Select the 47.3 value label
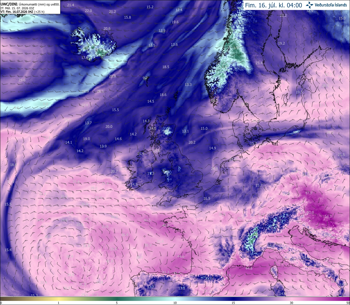This screenshot has height=305, width=350. click(308, 193)
